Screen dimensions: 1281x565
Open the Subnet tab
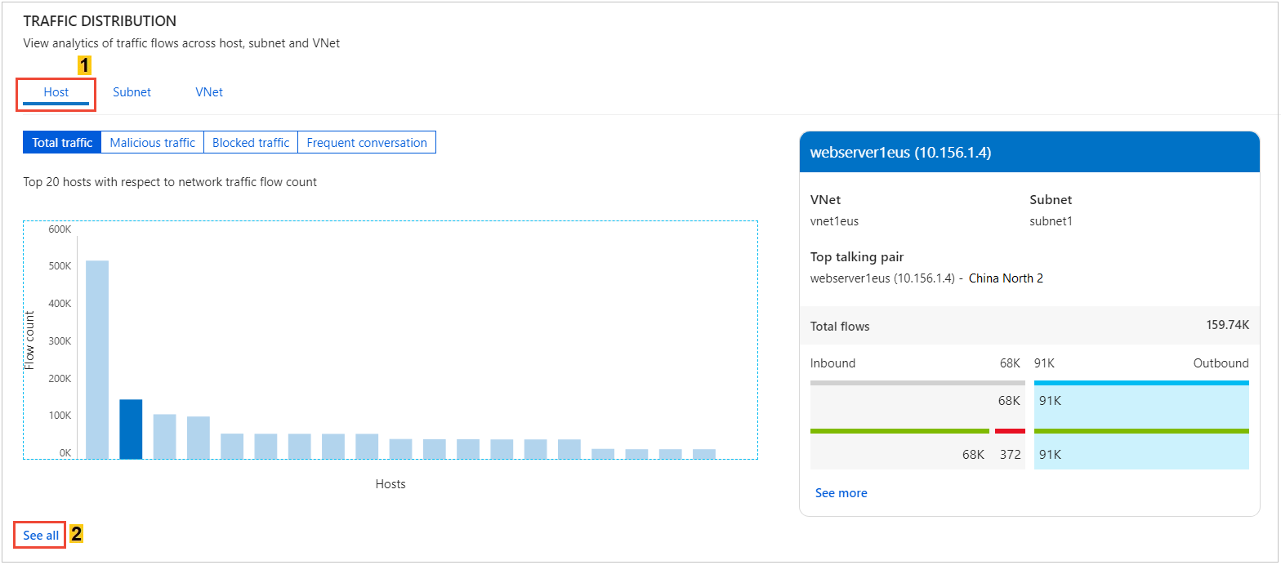132,92
